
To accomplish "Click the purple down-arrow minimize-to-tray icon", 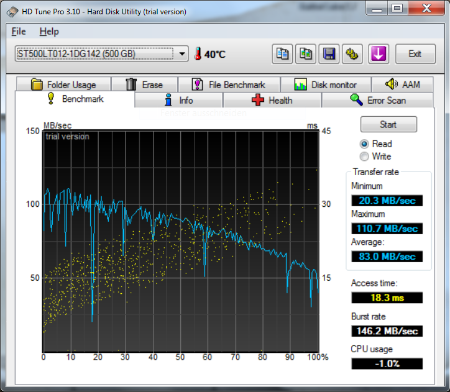I will [x=379, y=54].
